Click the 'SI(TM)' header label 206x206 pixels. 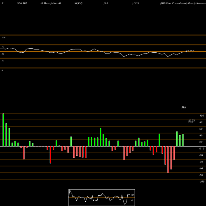coord(78,3)
